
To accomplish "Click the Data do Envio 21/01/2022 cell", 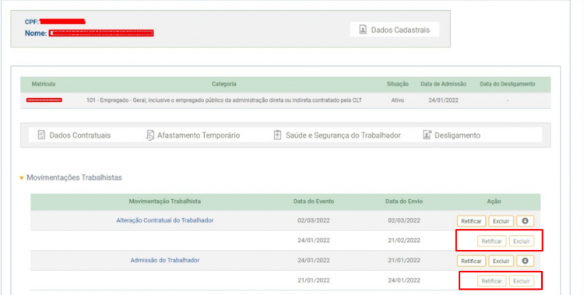I will (x=404, y=261).
